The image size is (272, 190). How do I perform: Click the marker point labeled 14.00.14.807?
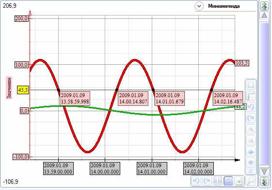coord(116,90)
